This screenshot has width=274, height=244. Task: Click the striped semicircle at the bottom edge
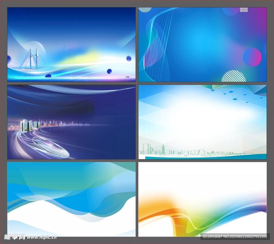[234, 77]
